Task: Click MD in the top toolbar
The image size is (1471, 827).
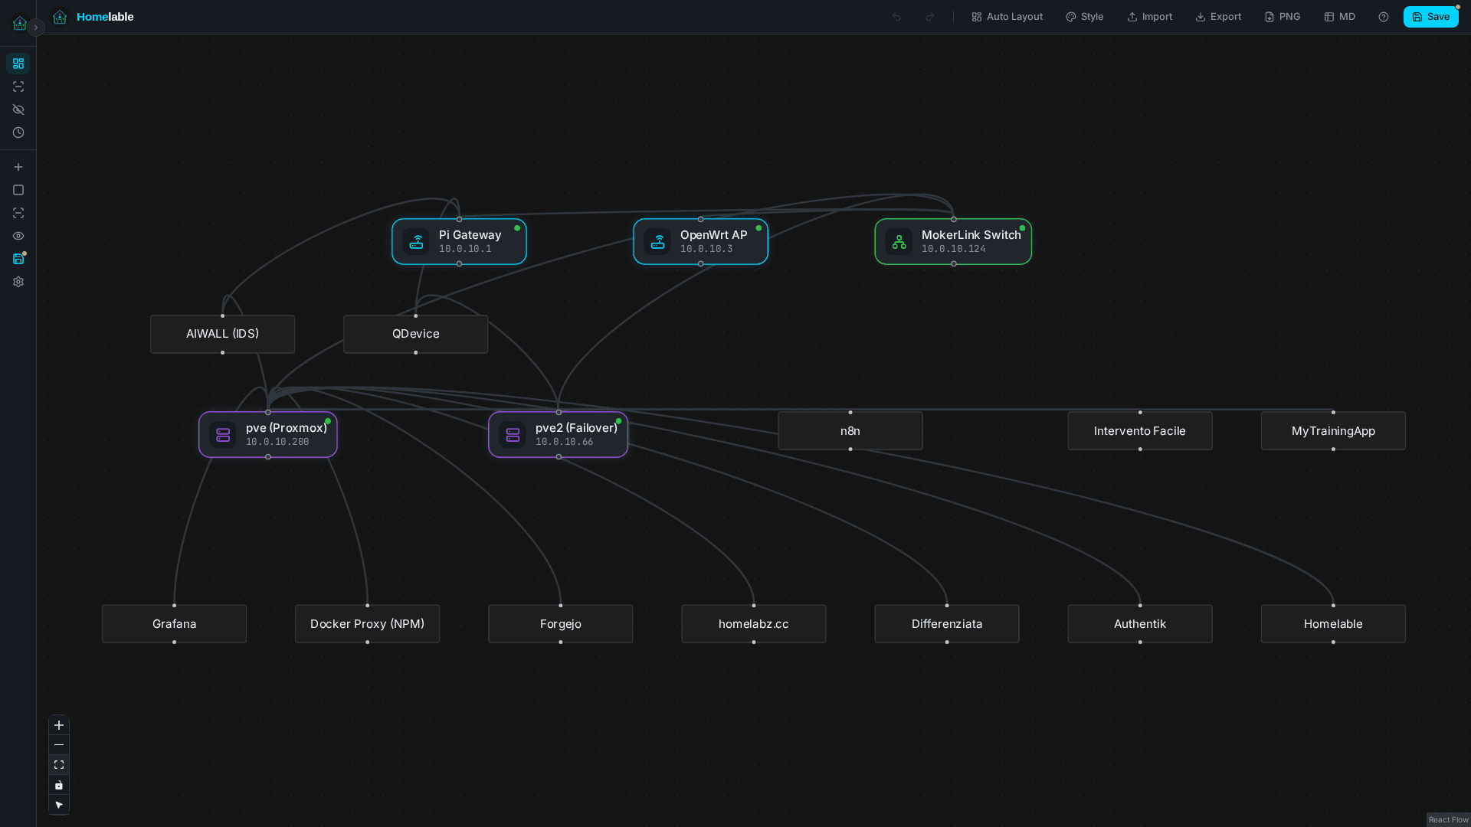Action: [x=1338, y=16]
